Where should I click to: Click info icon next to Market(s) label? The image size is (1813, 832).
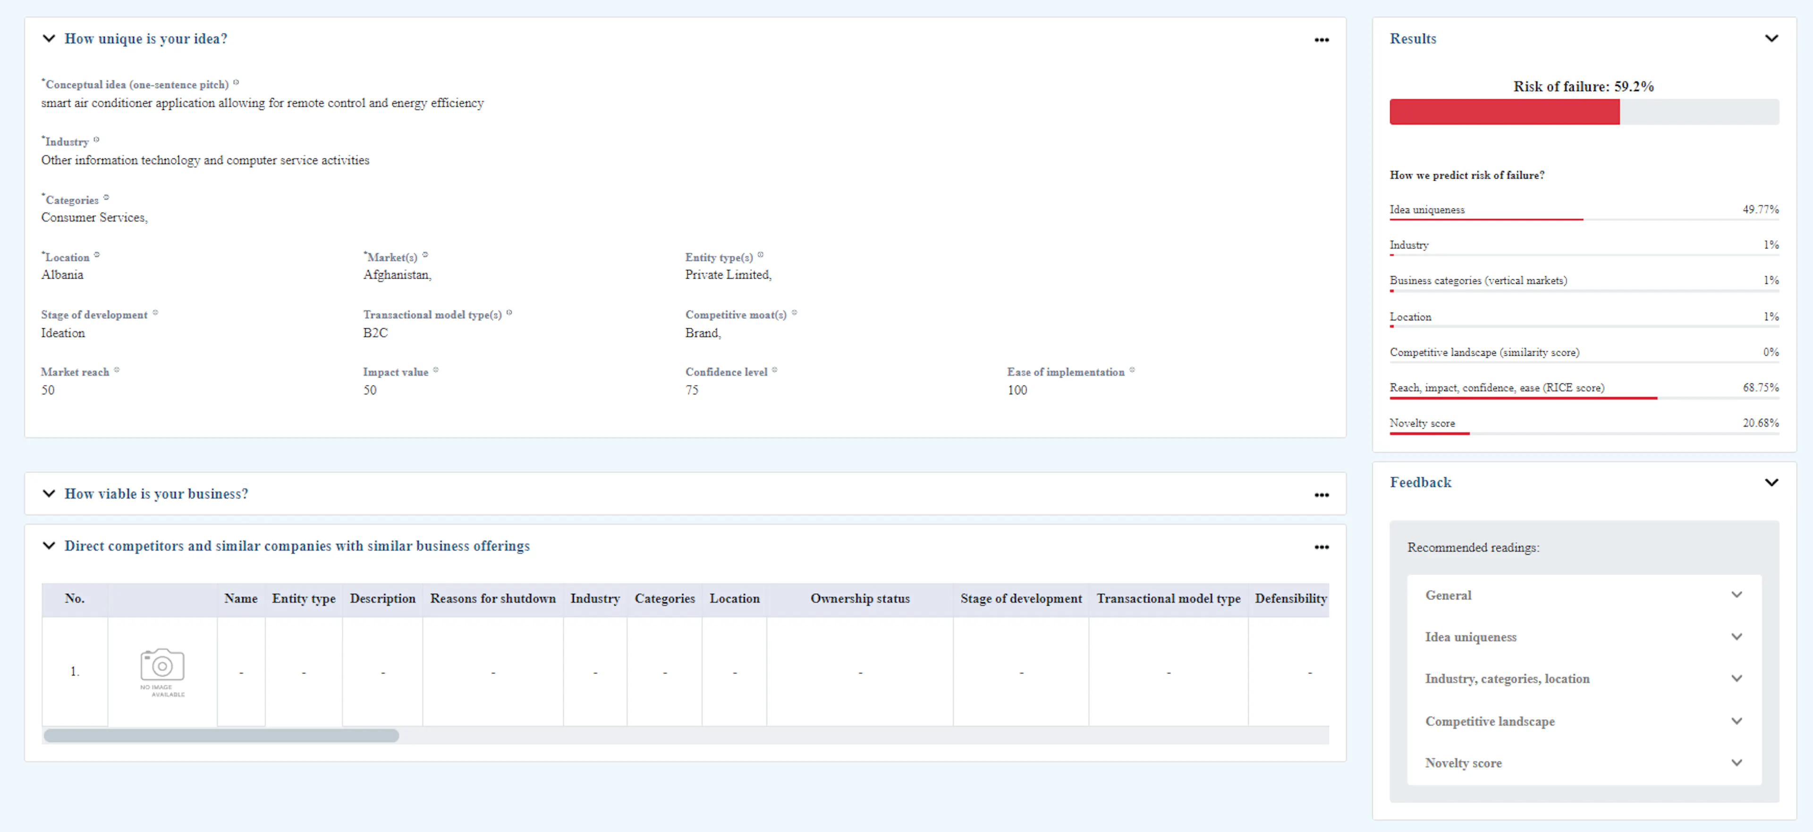[x=425, y=255]
